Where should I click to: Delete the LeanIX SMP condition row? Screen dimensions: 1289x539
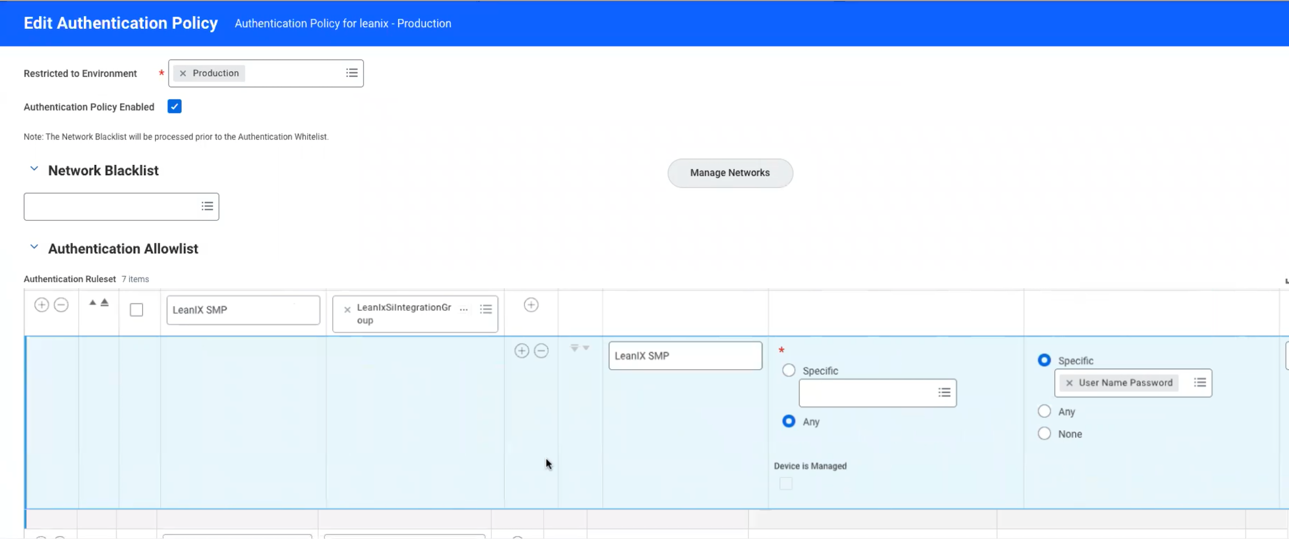click(541, 351)
